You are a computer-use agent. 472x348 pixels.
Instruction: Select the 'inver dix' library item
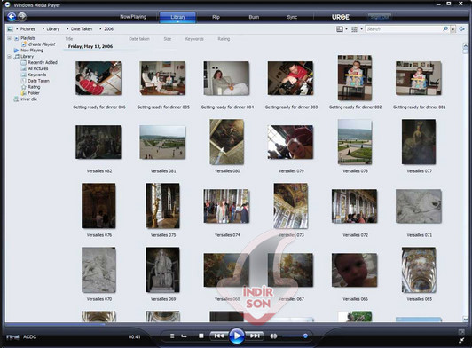(28, 99)
